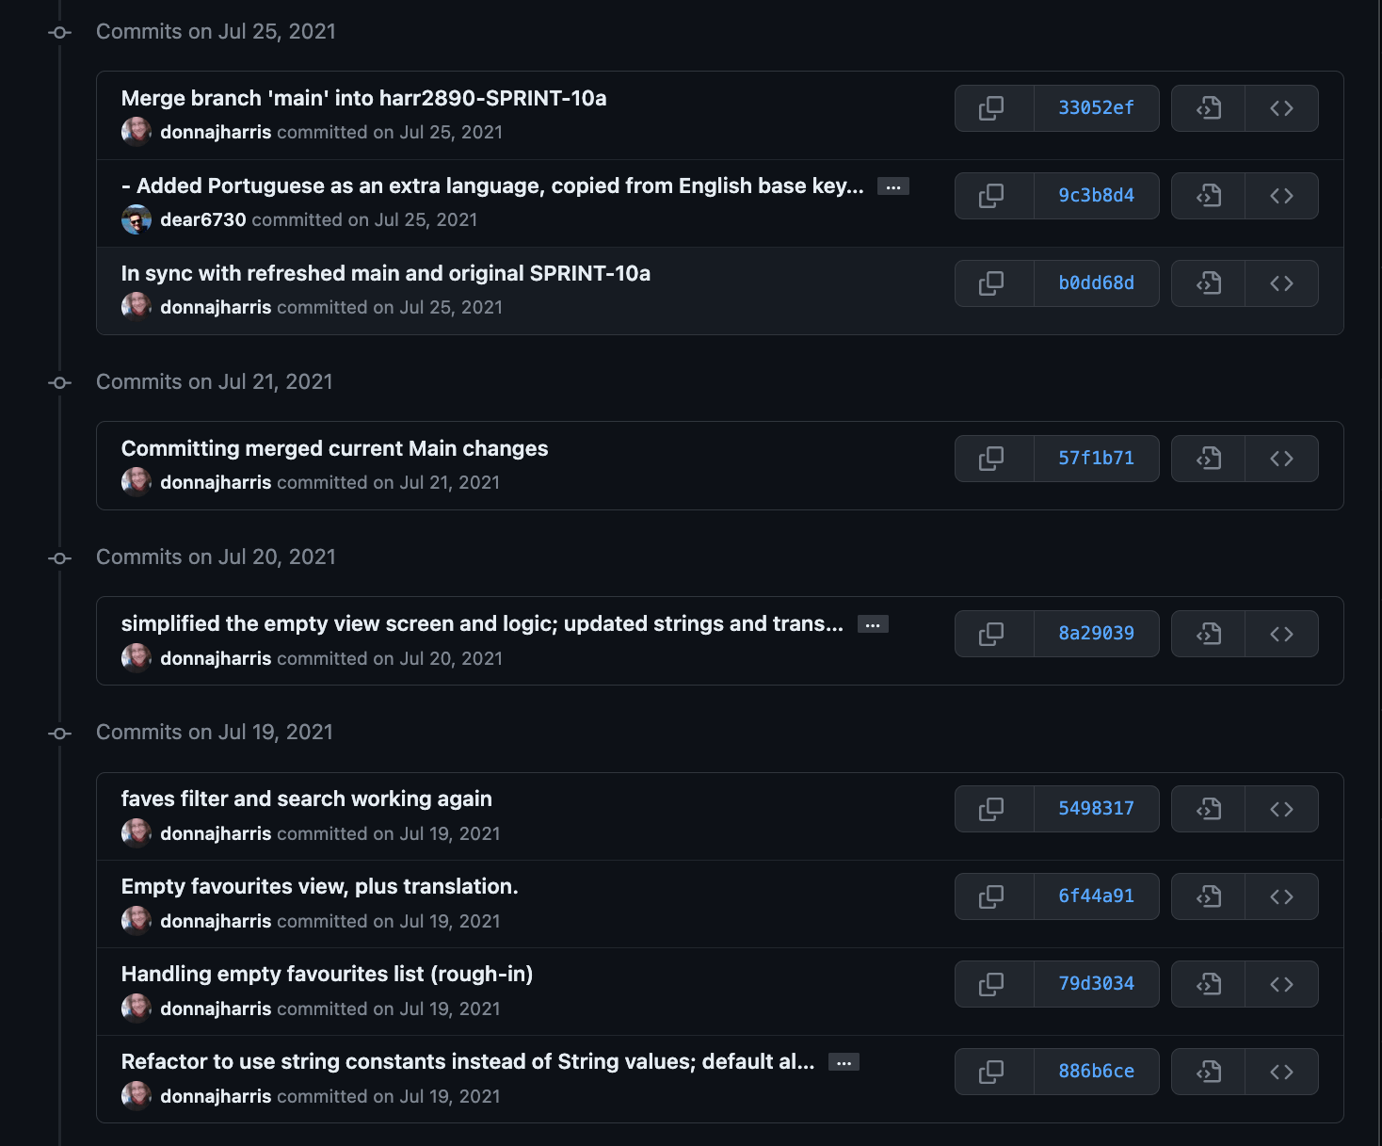Screen dimensions: 1382x1146
Task: Open 'Handling empty favourites list (rough-in)' commit
Action: [327, 974]
